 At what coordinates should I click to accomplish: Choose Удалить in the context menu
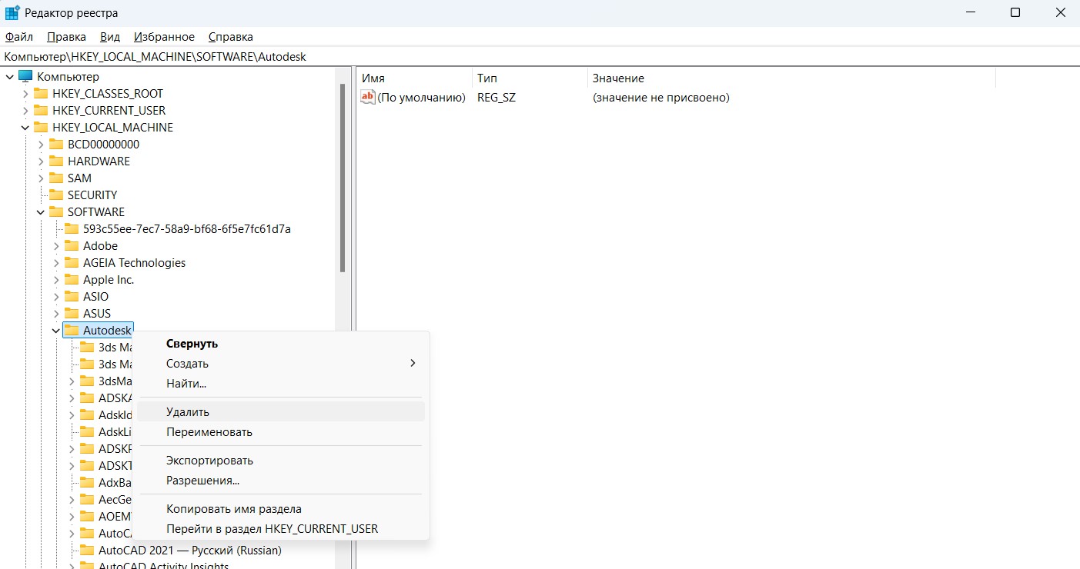[188, 412]
